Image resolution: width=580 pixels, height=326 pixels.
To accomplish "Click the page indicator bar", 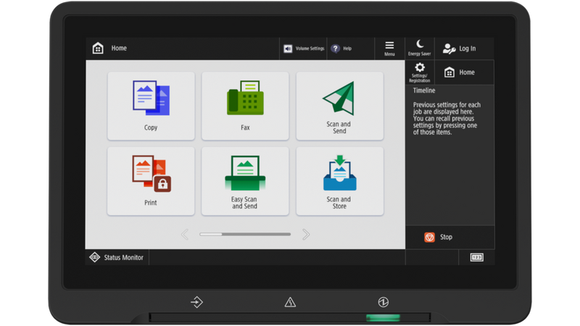I will [245, 234].
